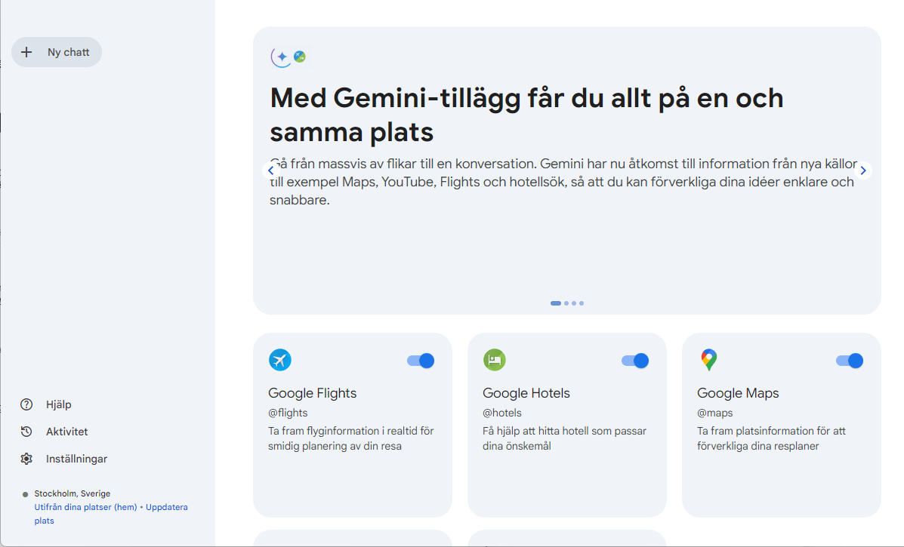Disable the Google Flights extension toggle
This screenshot has height=547, width=904.
pos(421,361)
